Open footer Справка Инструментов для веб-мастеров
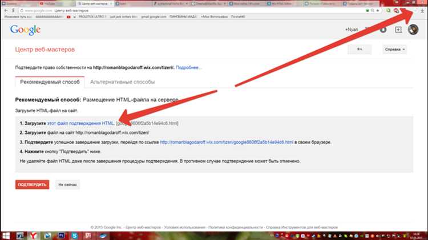This screenshot has width=428, height=240. pyautogui.click(x=302, y=227)
